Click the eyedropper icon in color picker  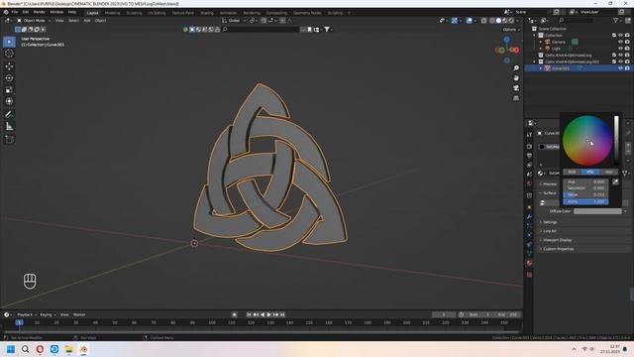click(x=615, y=182)
